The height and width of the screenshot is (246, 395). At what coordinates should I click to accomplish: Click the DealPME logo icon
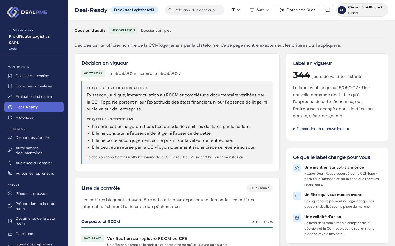tap(13, 12)
